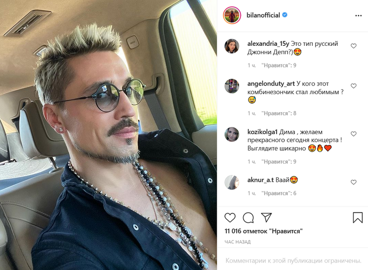Like alexandria_15y's comment
This screenshot has height=270, width=368.
tap(353, 46)
